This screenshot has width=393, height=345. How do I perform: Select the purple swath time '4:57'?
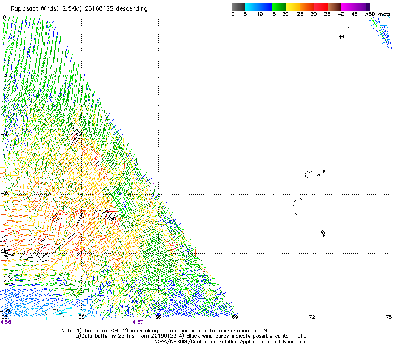pyautogui.click(x=138, y=322)
